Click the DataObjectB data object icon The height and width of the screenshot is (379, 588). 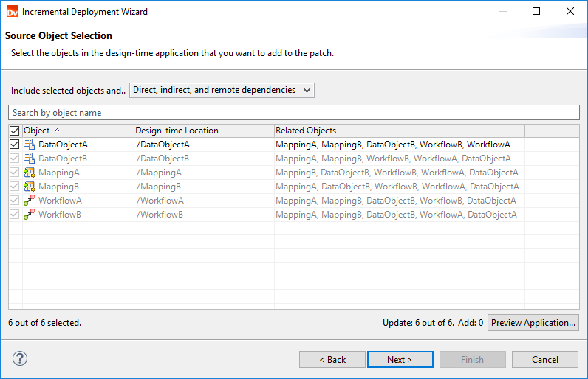pos(30,159)
